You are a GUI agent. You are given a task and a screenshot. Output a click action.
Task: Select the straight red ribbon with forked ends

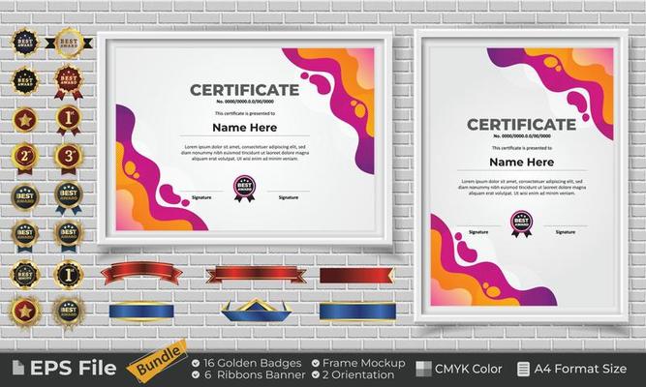click(256, 275)
